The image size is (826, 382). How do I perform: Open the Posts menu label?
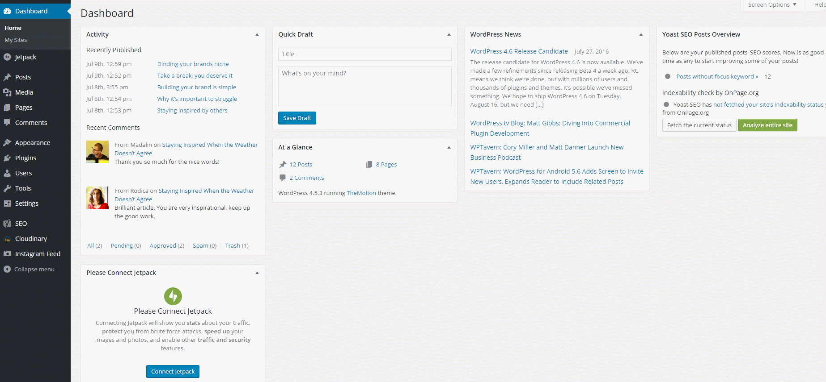pos(23,77)
